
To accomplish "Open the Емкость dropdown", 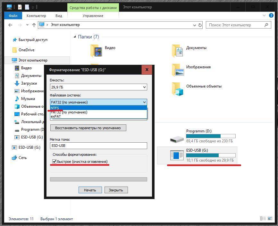I will (98, 87).
